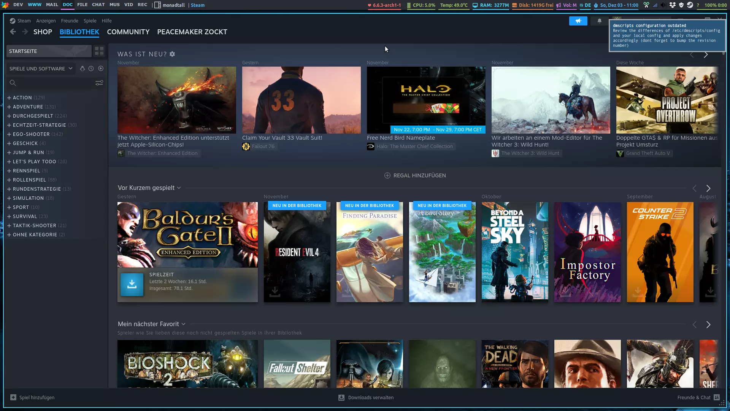Viewport: 730px width, 411px height.
Task: Click add shelf plus icon
Action: click(x=387, y=175)
